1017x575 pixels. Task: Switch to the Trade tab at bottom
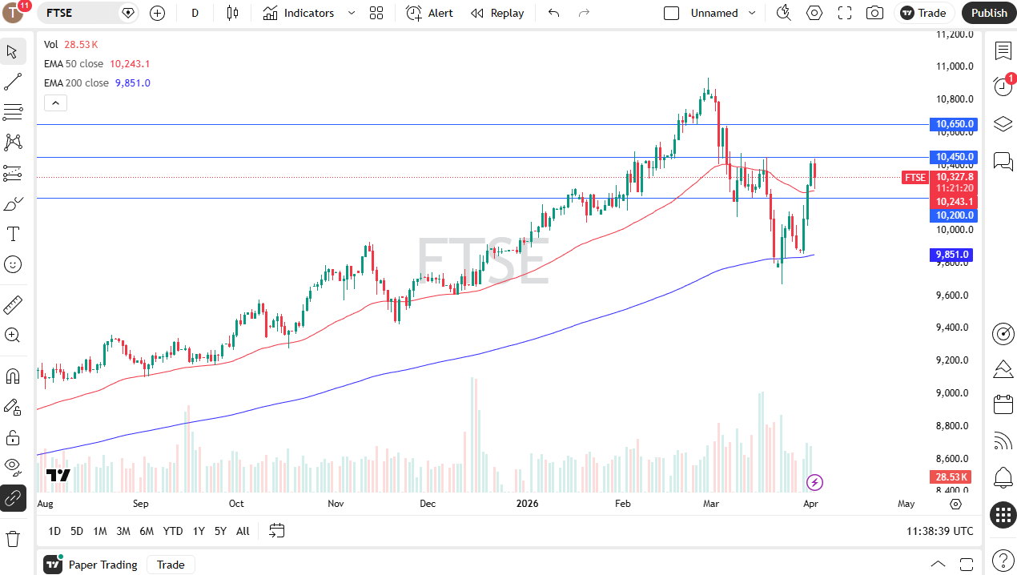(x=171, y=565)
